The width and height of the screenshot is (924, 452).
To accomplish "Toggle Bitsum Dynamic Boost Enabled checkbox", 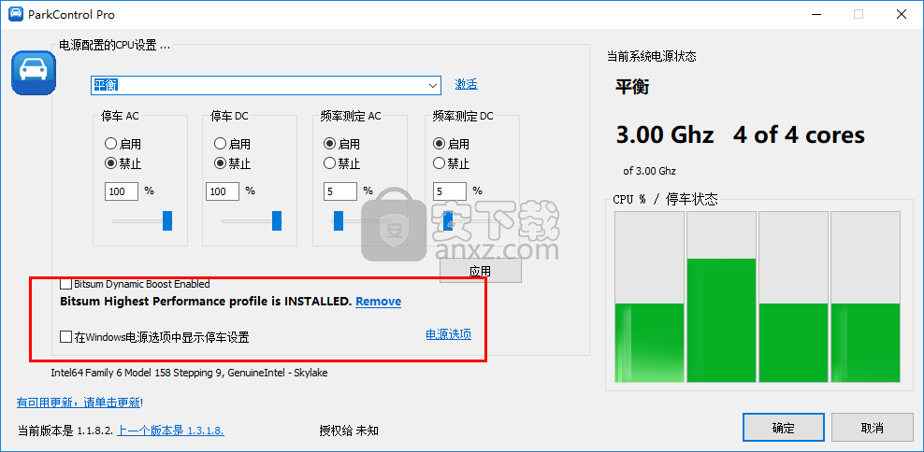I will tap(66, 284).
